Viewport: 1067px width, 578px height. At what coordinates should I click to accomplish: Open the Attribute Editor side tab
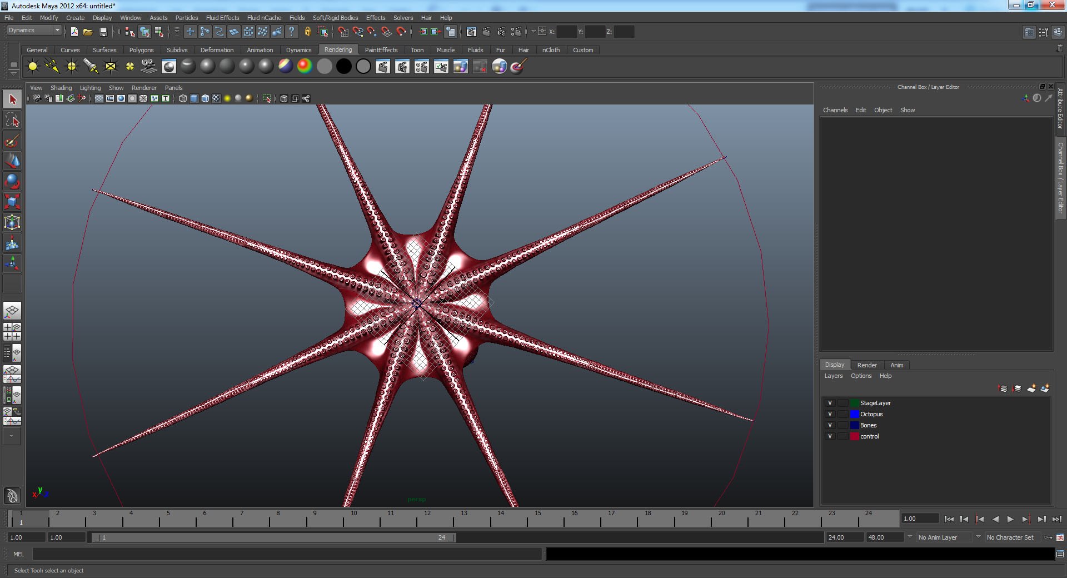[x=1060, y=108]
